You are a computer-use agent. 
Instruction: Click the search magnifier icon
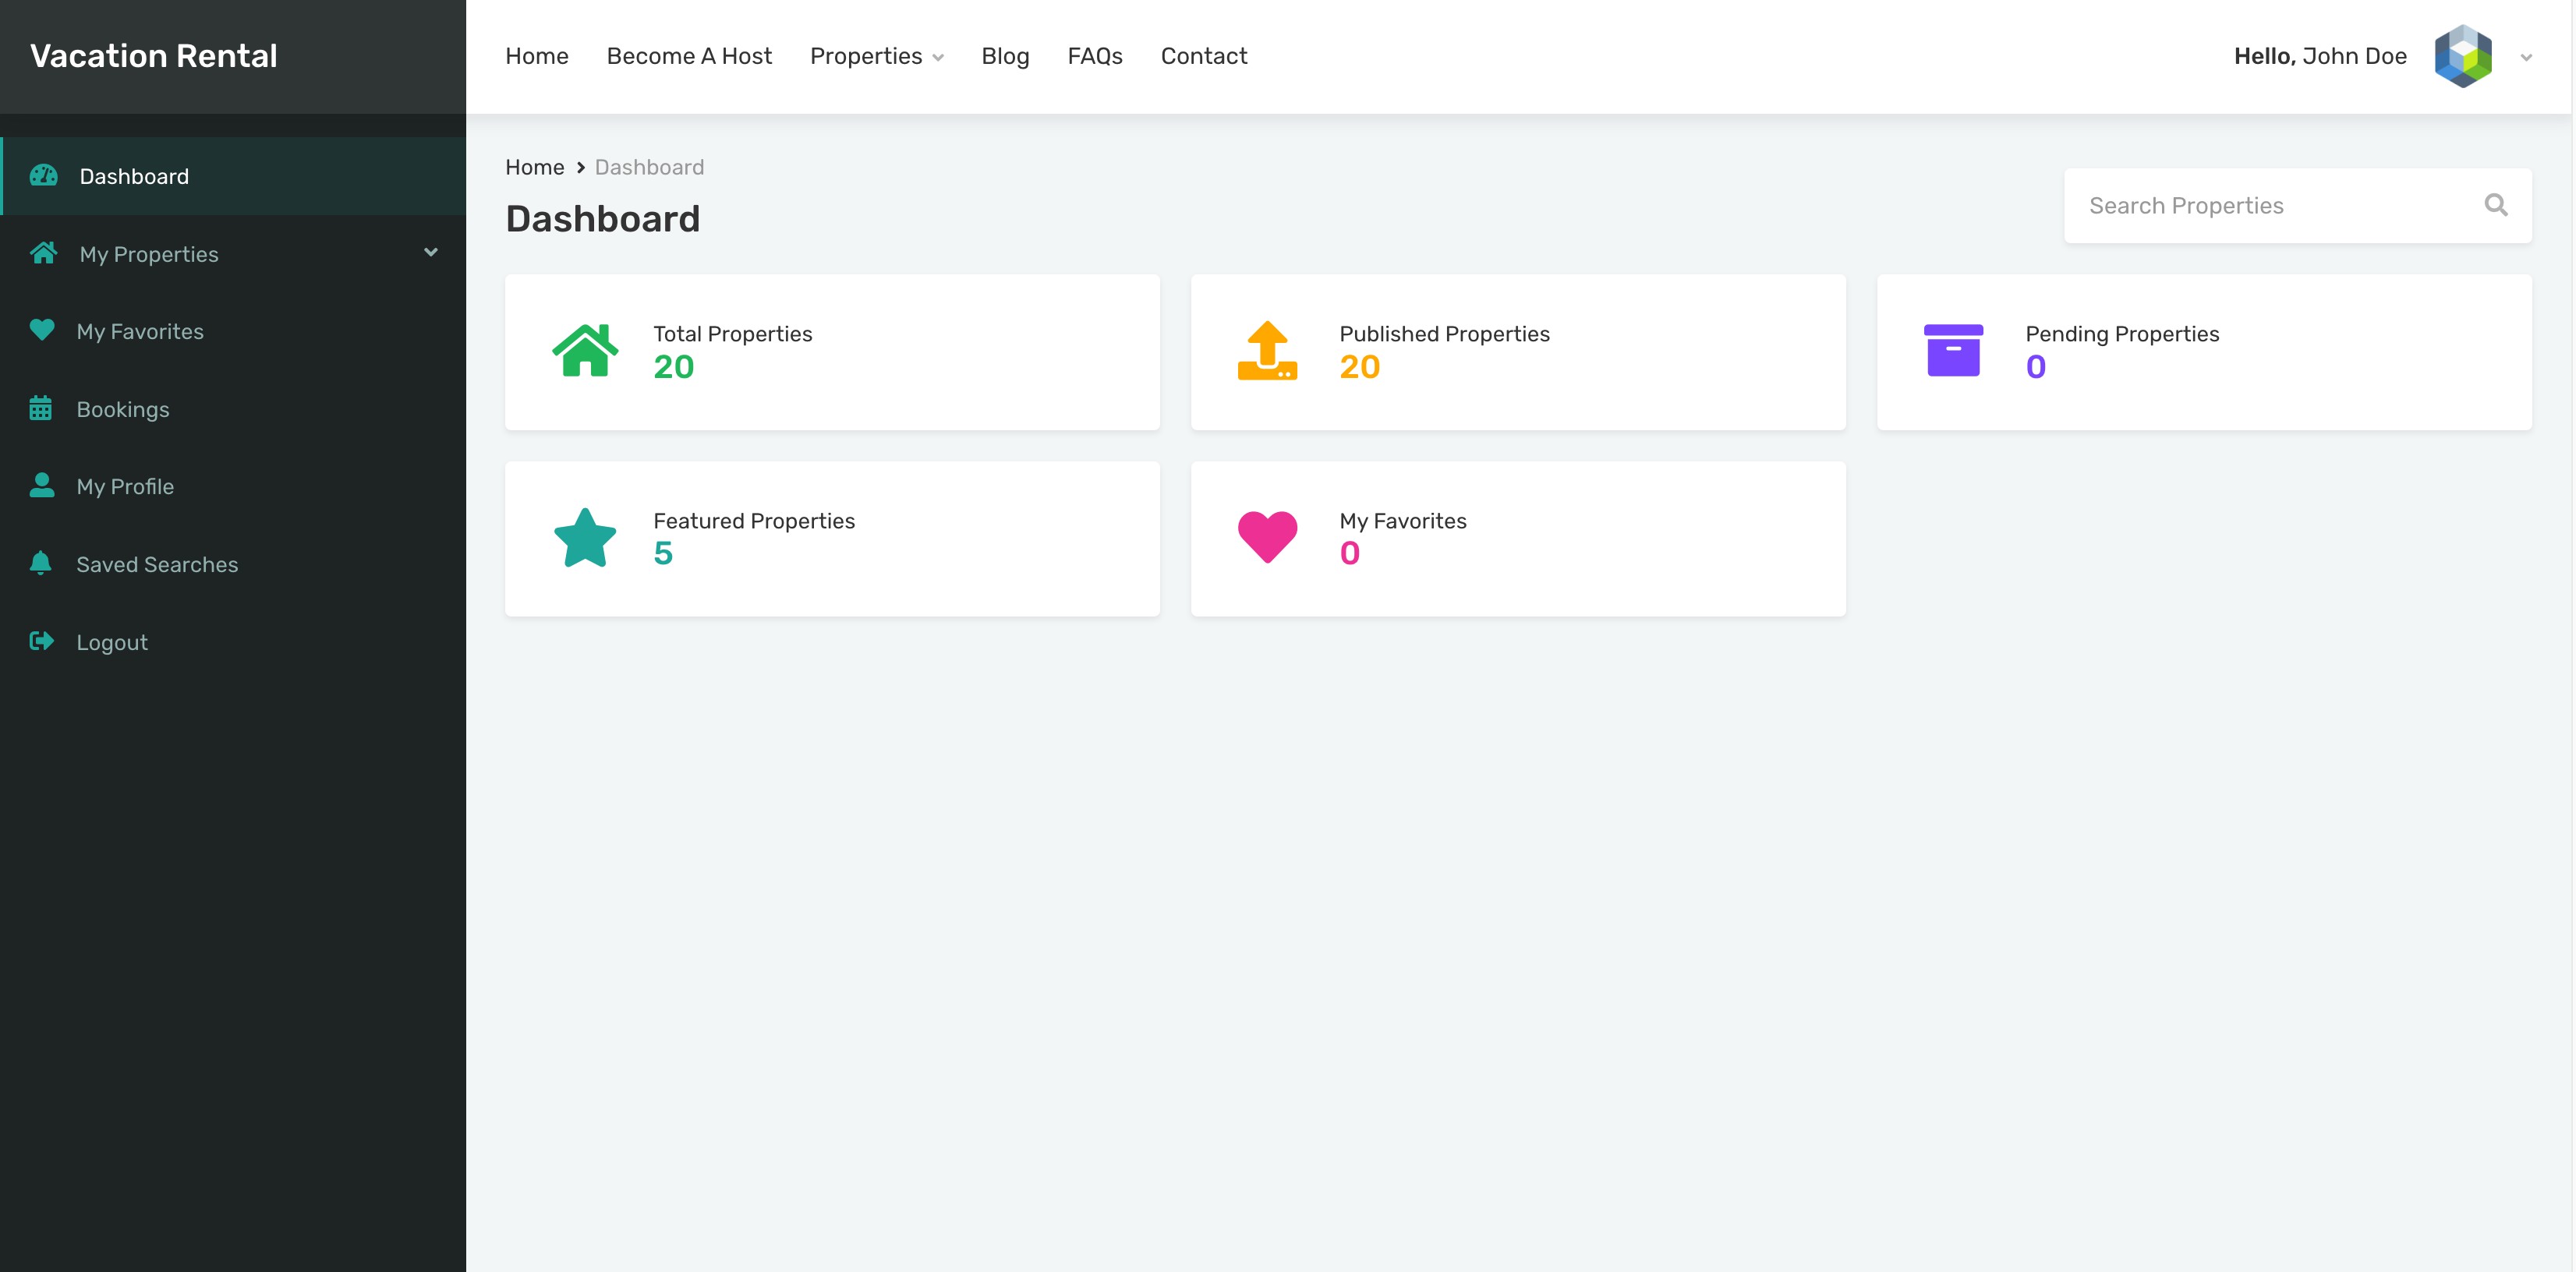click(x=2495, y=205)
